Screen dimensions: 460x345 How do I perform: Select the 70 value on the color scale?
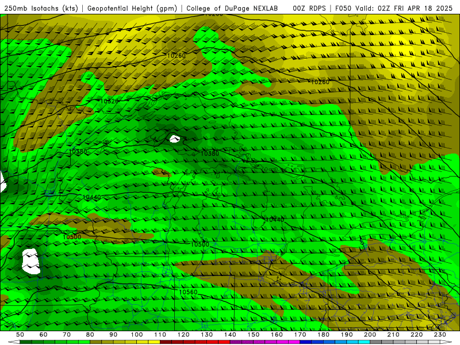(x=67, y=335)
